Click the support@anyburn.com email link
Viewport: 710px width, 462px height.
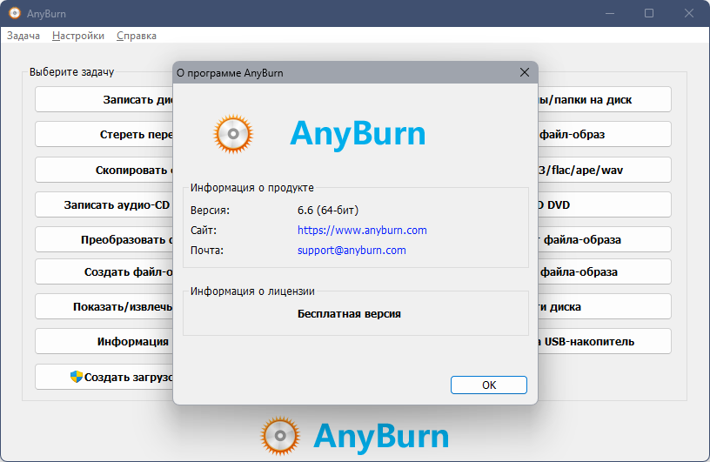[352, 251]
